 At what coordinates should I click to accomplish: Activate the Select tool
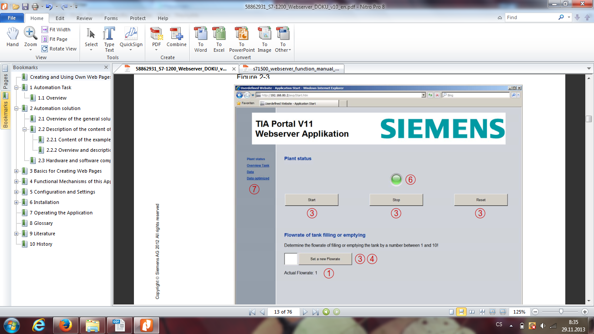click(x=91, y=38)
